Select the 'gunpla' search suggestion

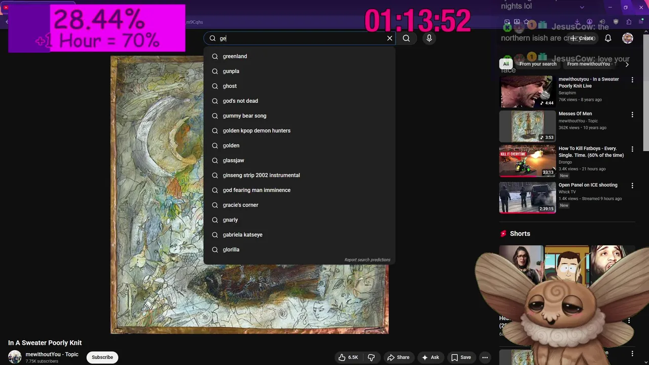point(299,71)
